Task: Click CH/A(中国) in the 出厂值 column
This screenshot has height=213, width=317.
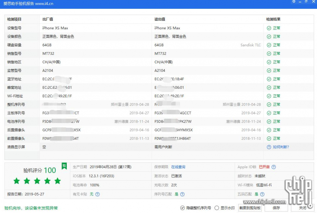Action: (x=51, y=62)
